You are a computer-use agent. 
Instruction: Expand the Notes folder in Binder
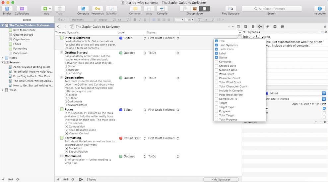pyautogui.click(x=3, y=58)
